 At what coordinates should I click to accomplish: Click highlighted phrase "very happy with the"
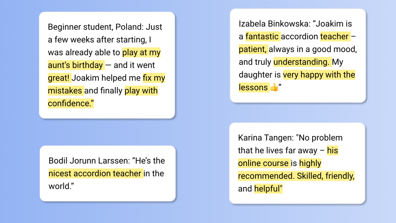(319, 75)
